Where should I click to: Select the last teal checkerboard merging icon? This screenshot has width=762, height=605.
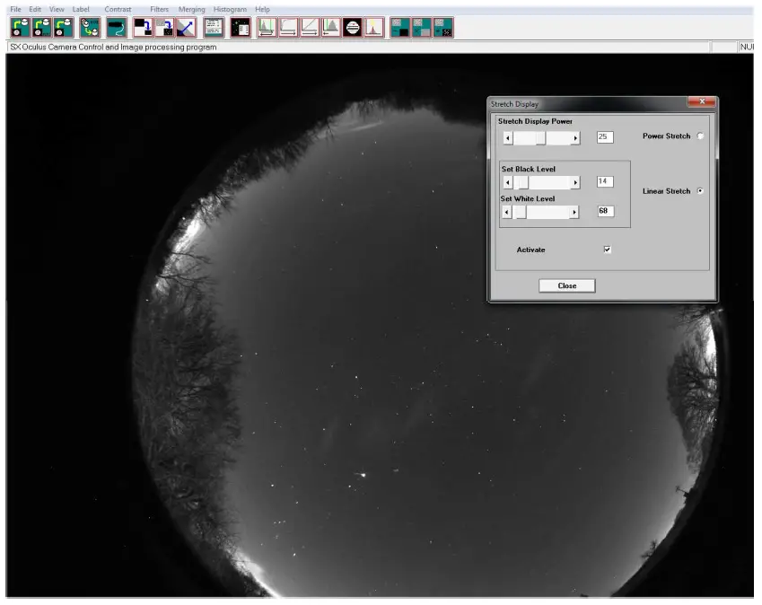tap(442, 26)
